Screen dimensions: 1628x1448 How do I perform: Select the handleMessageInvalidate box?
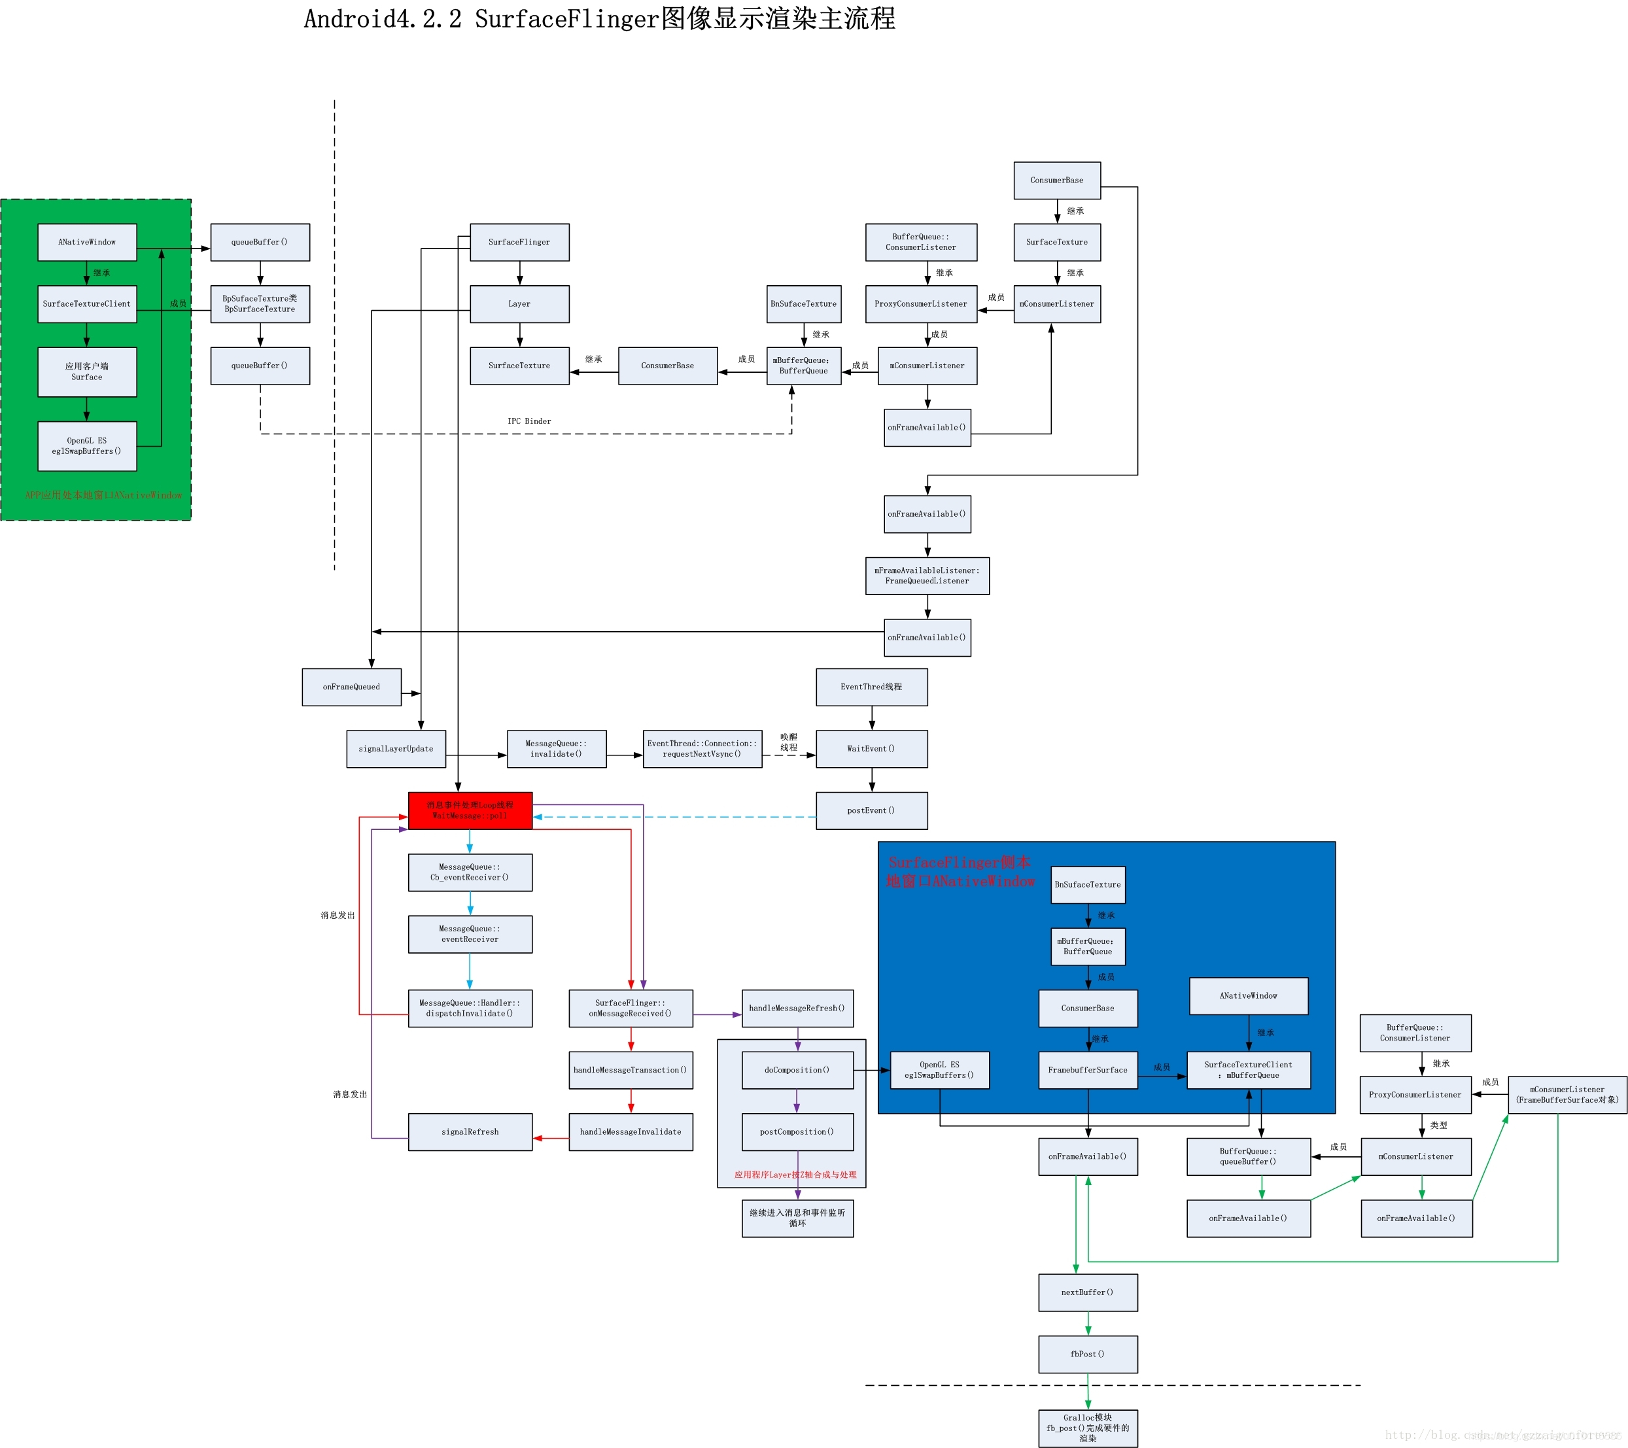coord(631,1132)
